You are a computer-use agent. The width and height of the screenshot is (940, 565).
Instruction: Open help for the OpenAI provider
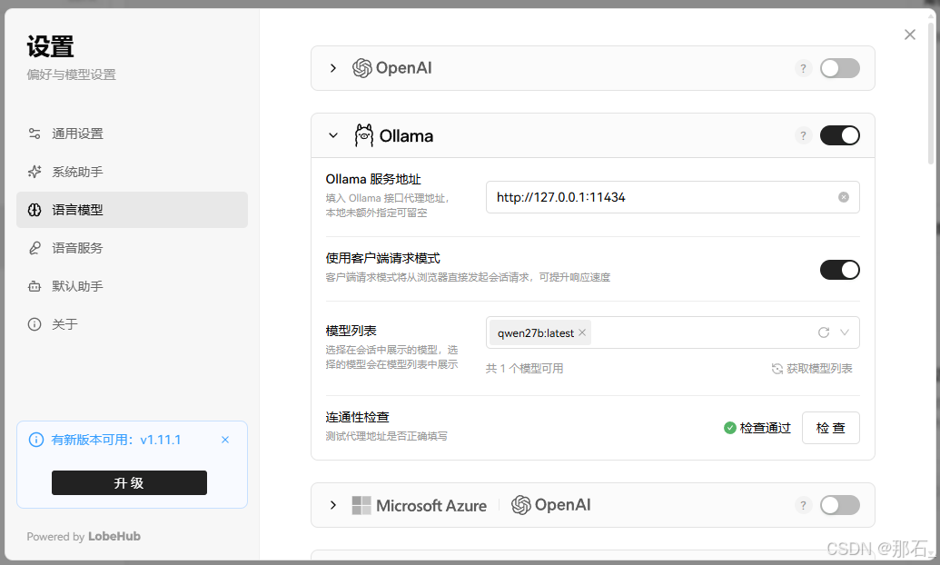[x=804, y=68]
